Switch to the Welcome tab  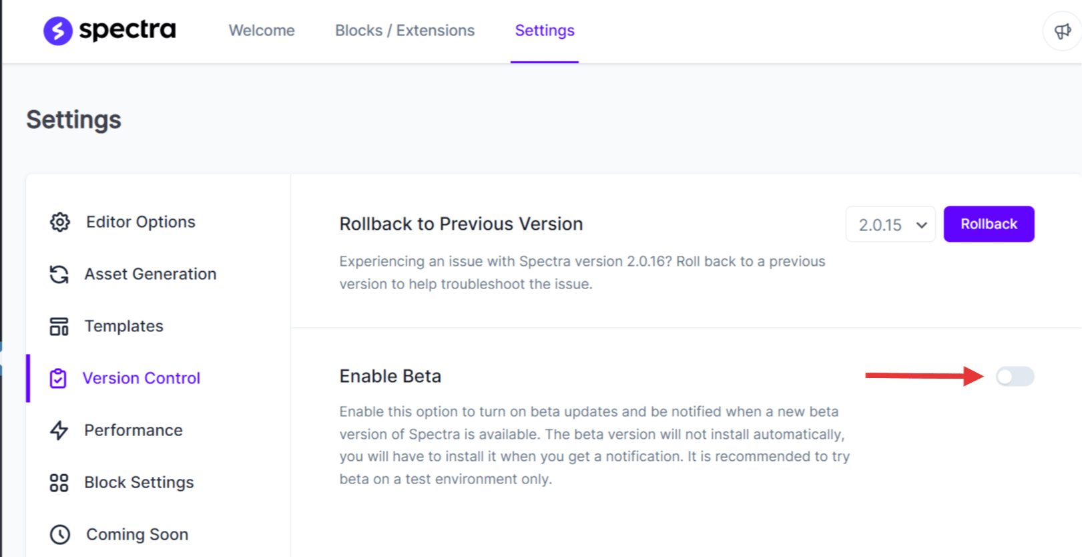pos(262,31)
